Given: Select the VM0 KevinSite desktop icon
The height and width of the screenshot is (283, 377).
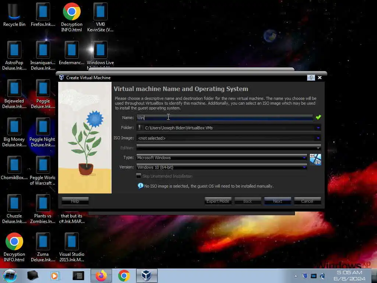Looking at the screenshot, I should pyautogui.click(x=100, y=17).
